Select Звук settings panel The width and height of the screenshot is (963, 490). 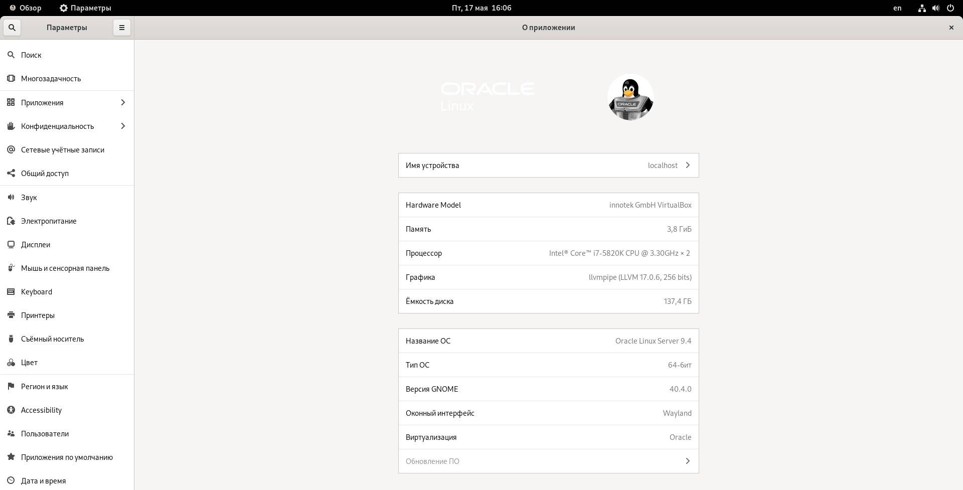(x=67, y=197)
